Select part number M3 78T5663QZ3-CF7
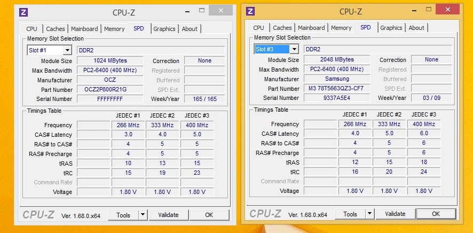Viewport: 473px width, 233px height. tap(337, 88)
